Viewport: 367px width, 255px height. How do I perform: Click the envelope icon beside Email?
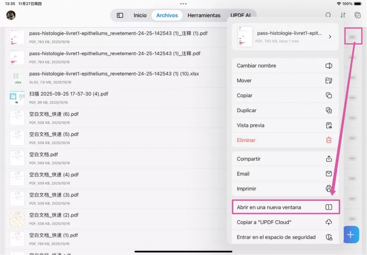point(329,174)
